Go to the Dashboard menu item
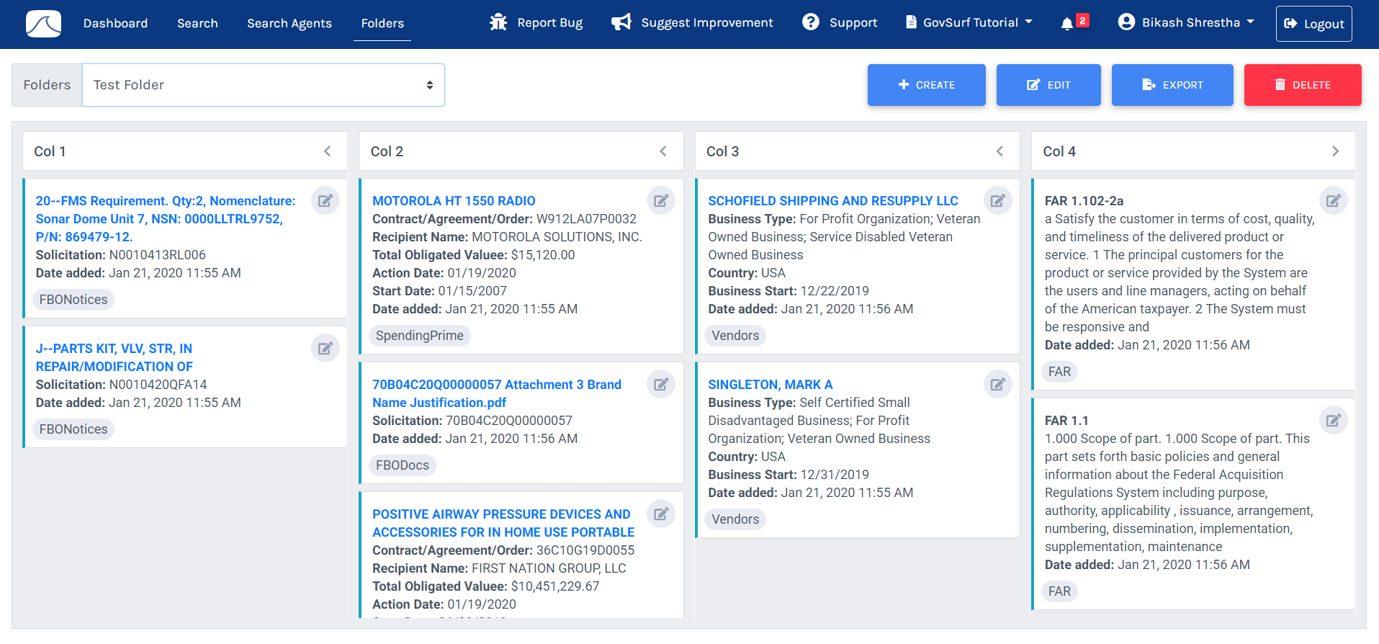 [x=115, y=23]
